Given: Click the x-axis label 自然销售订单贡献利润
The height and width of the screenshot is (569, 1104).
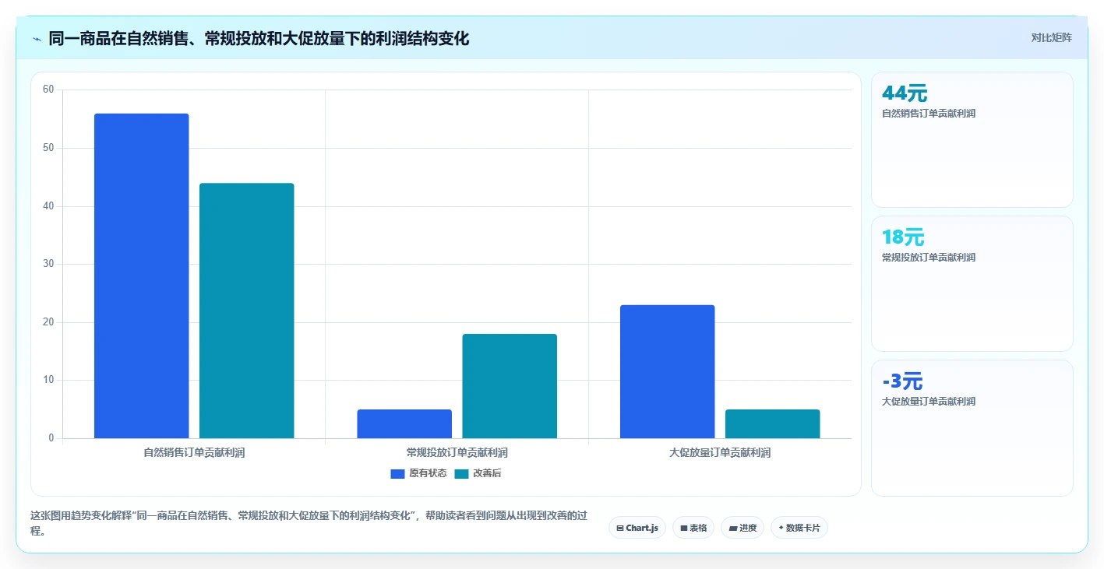Looking at the screenshot, I should (x=194, y=452).
